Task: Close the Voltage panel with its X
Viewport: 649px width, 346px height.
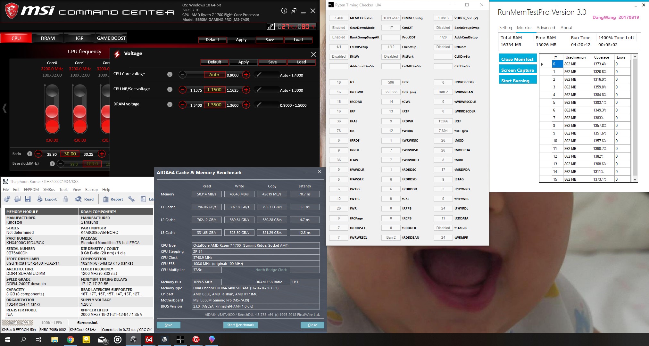Action: [x=313, y=54]
